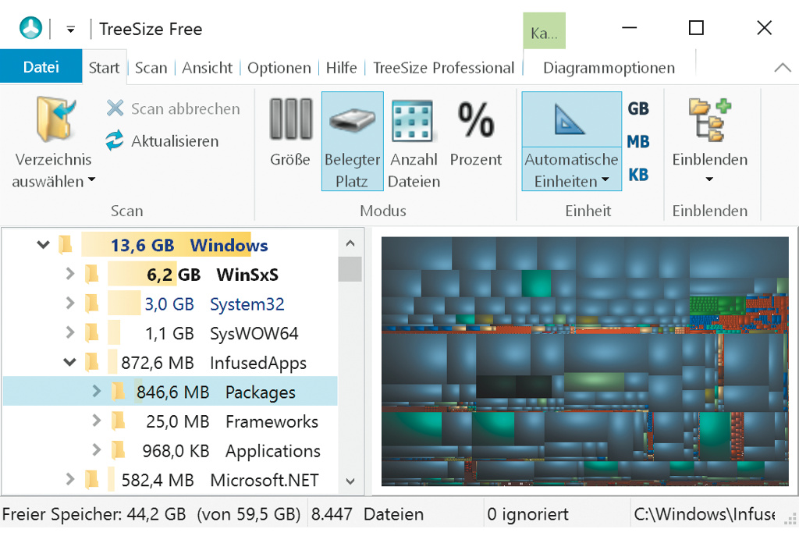This screenshot has height=536, width=799.
Task: Click the TreeSize app logo icon
Action: pyautogui.click(x=30, y=29)
